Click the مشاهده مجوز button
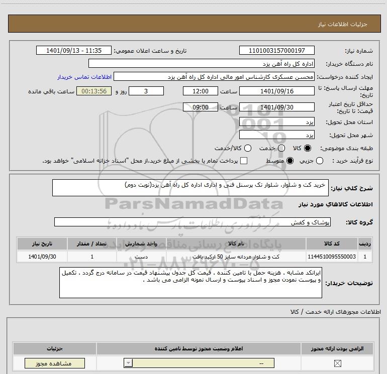Viewport: 387px width, 374px height. click(55, 363)
